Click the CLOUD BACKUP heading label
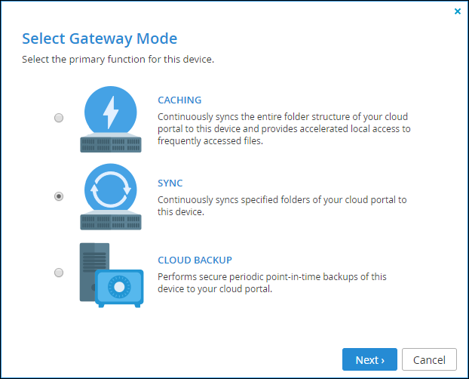This screenshot has height=379, width=469. [195, 260]
